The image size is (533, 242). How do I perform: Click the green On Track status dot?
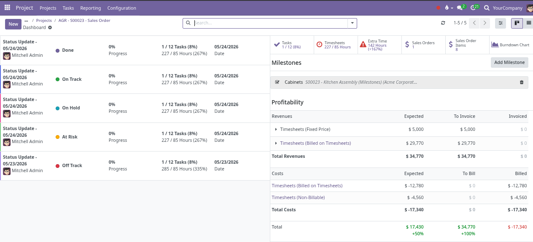coord(58,79)
